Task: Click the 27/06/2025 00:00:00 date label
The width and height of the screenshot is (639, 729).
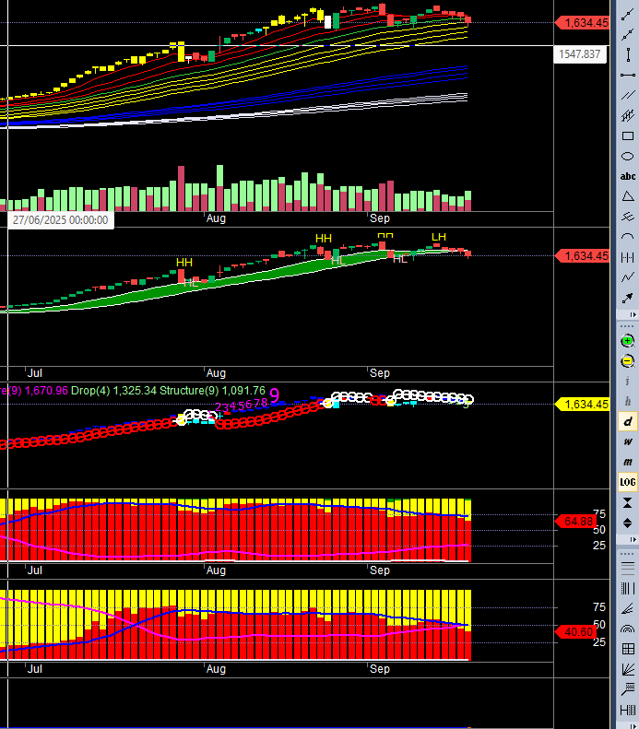Action: (61, 220)
